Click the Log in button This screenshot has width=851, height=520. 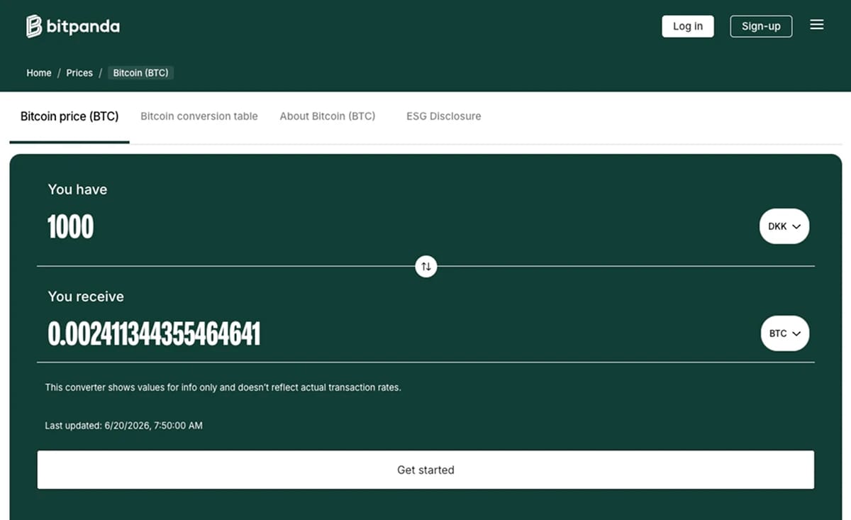coord(688,26)
